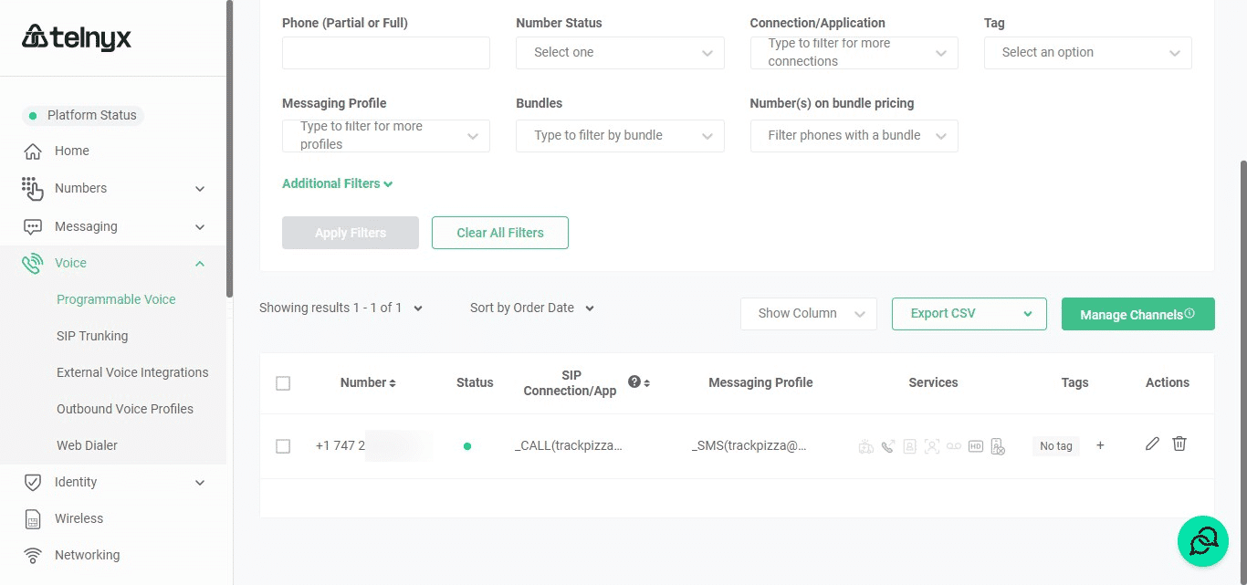Click the SIP Connection help question icon
The width and height of the screenshot is (1247, 585).
tap(634, 381)
